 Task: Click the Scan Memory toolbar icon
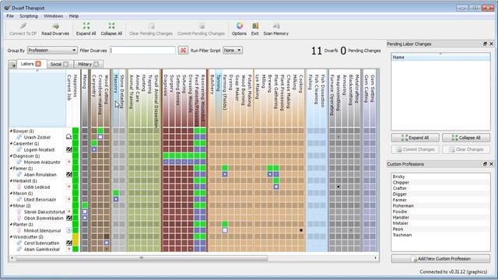[x=276, y=26]
